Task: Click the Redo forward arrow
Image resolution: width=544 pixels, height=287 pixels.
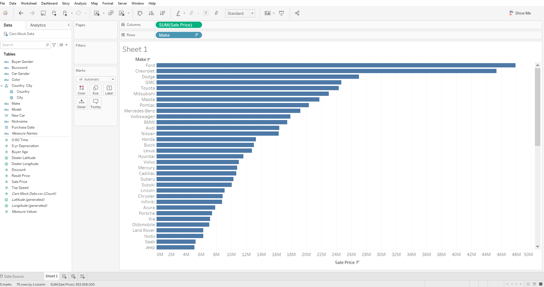Action: coord(32,13)
